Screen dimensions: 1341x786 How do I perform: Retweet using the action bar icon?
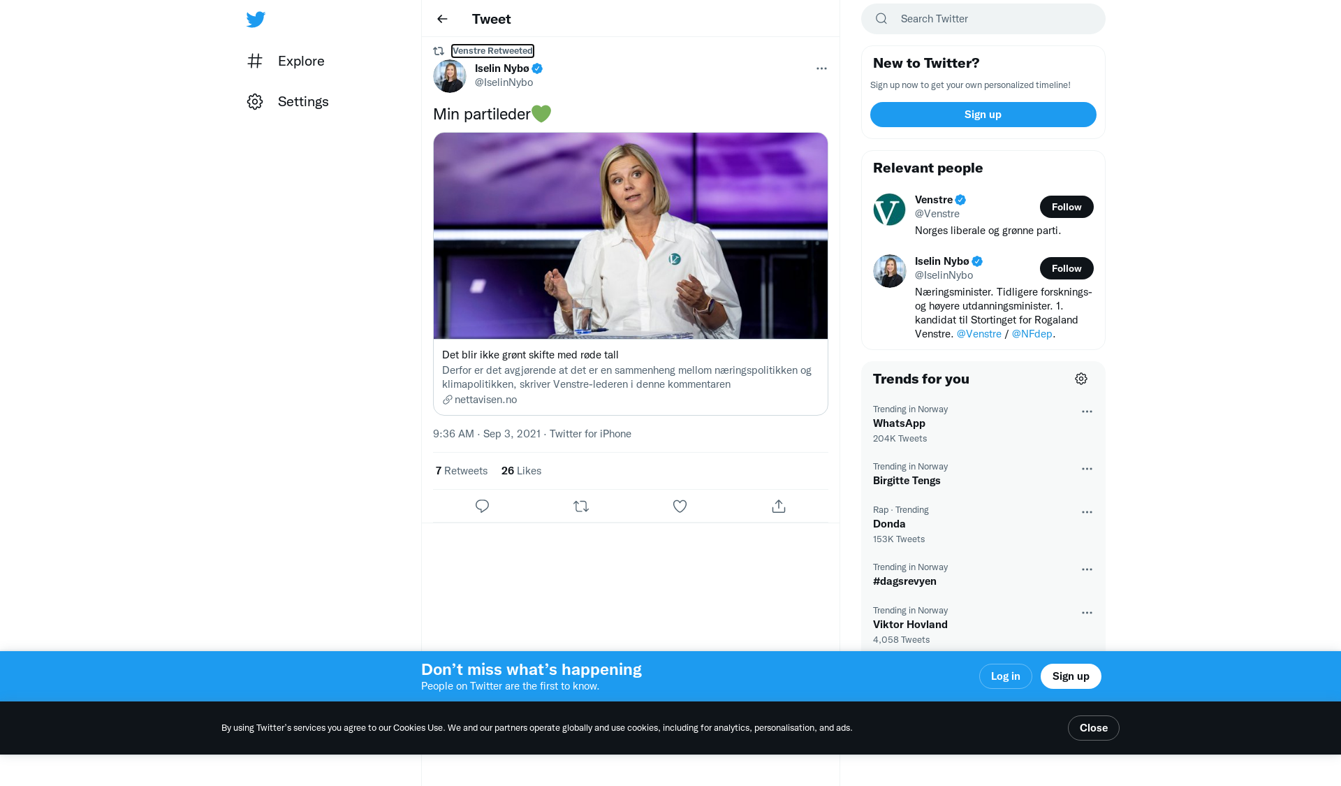coord(581,507)
